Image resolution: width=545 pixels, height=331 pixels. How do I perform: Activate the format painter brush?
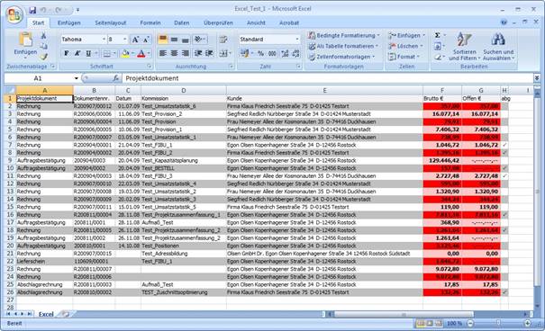(43, 56)
